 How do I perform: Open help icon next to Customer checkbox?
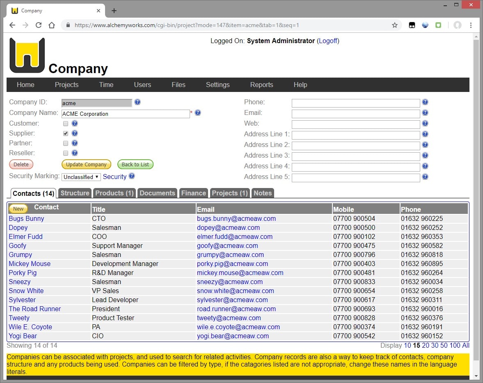click(75, 123)
